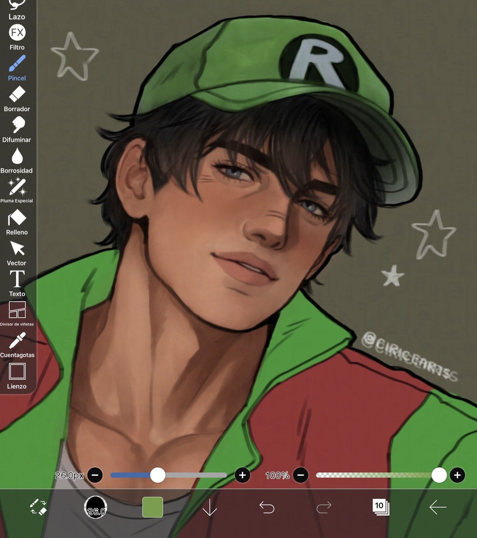Image resolution: width=477 pixels, height=538 pixels.
Task: Tap the down arrow to hide toolbar
Action: pos(210,507)
